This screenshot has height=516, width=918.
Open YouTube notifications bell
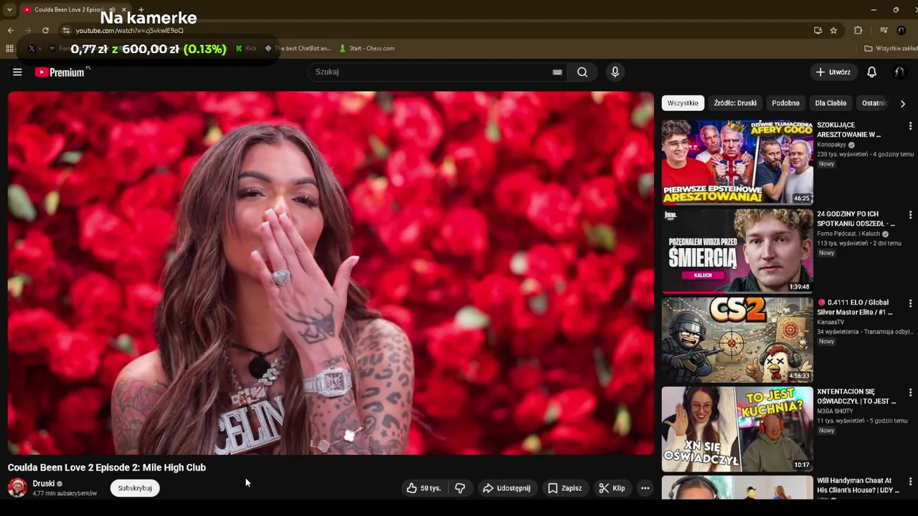pos(872,72)
